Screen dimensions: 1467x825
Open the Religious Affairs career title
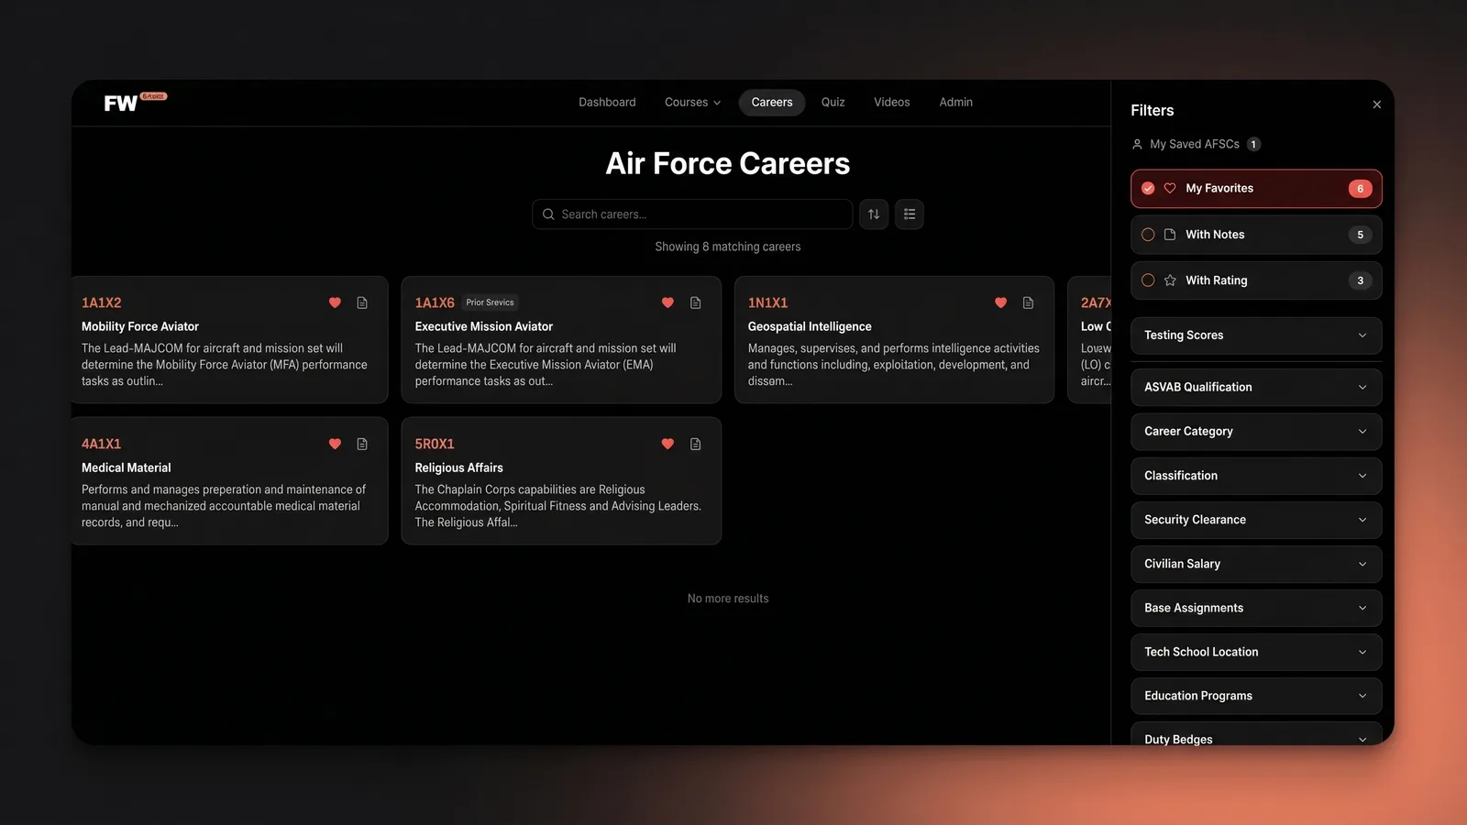[x=458, y=467]
